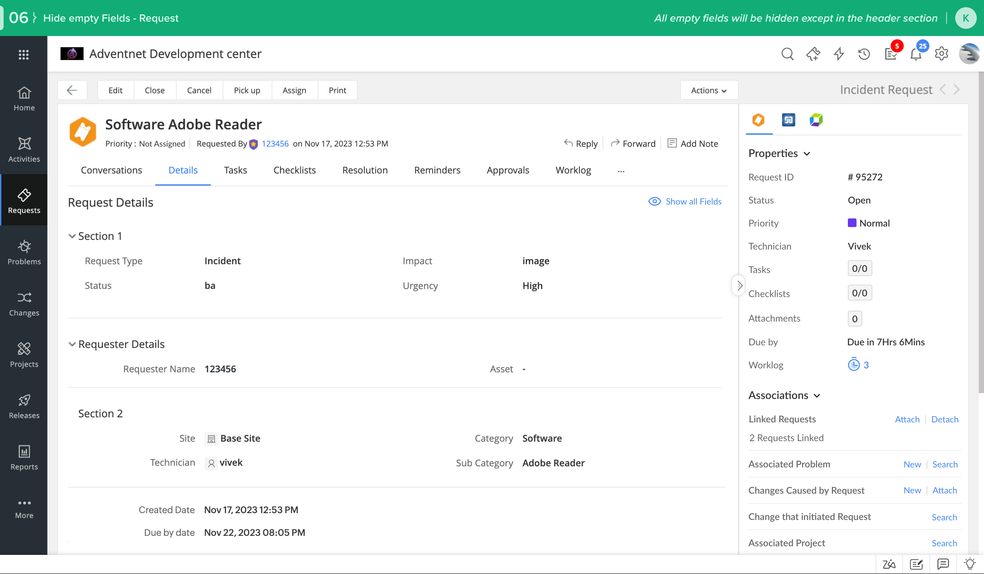Viewport: 984px width, 574px height.
Task: Collapse Section 1 chevron
Action: pyautogui.click(x=72, y=236)
